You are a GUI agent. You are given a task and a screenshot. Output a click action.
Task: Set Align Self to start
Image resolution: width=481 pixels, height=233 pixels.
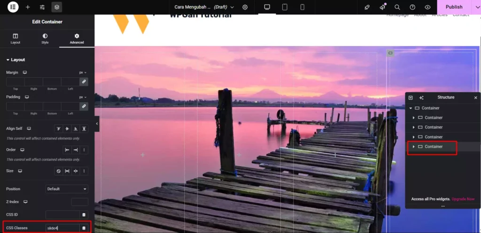(59, 129)
